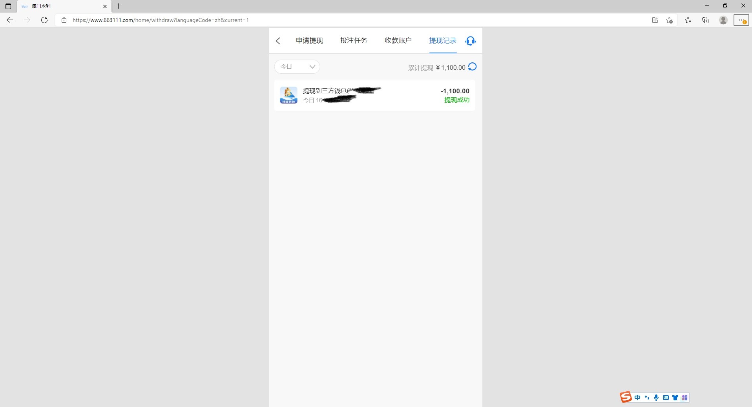Select the 提现记录 tab
The width and height of the screenshot is (752, 407).
[x=442, y=41]
